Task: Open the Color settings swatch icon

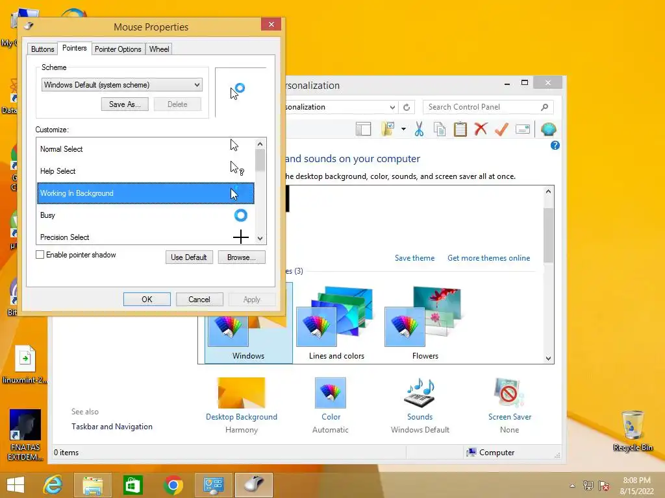Action: 331,392
